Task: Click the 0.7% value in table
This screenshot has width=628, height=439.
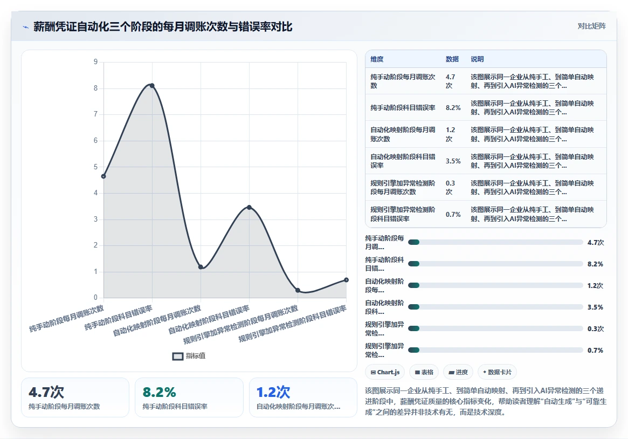Action: pyautogui.click(x=453, y=215)
